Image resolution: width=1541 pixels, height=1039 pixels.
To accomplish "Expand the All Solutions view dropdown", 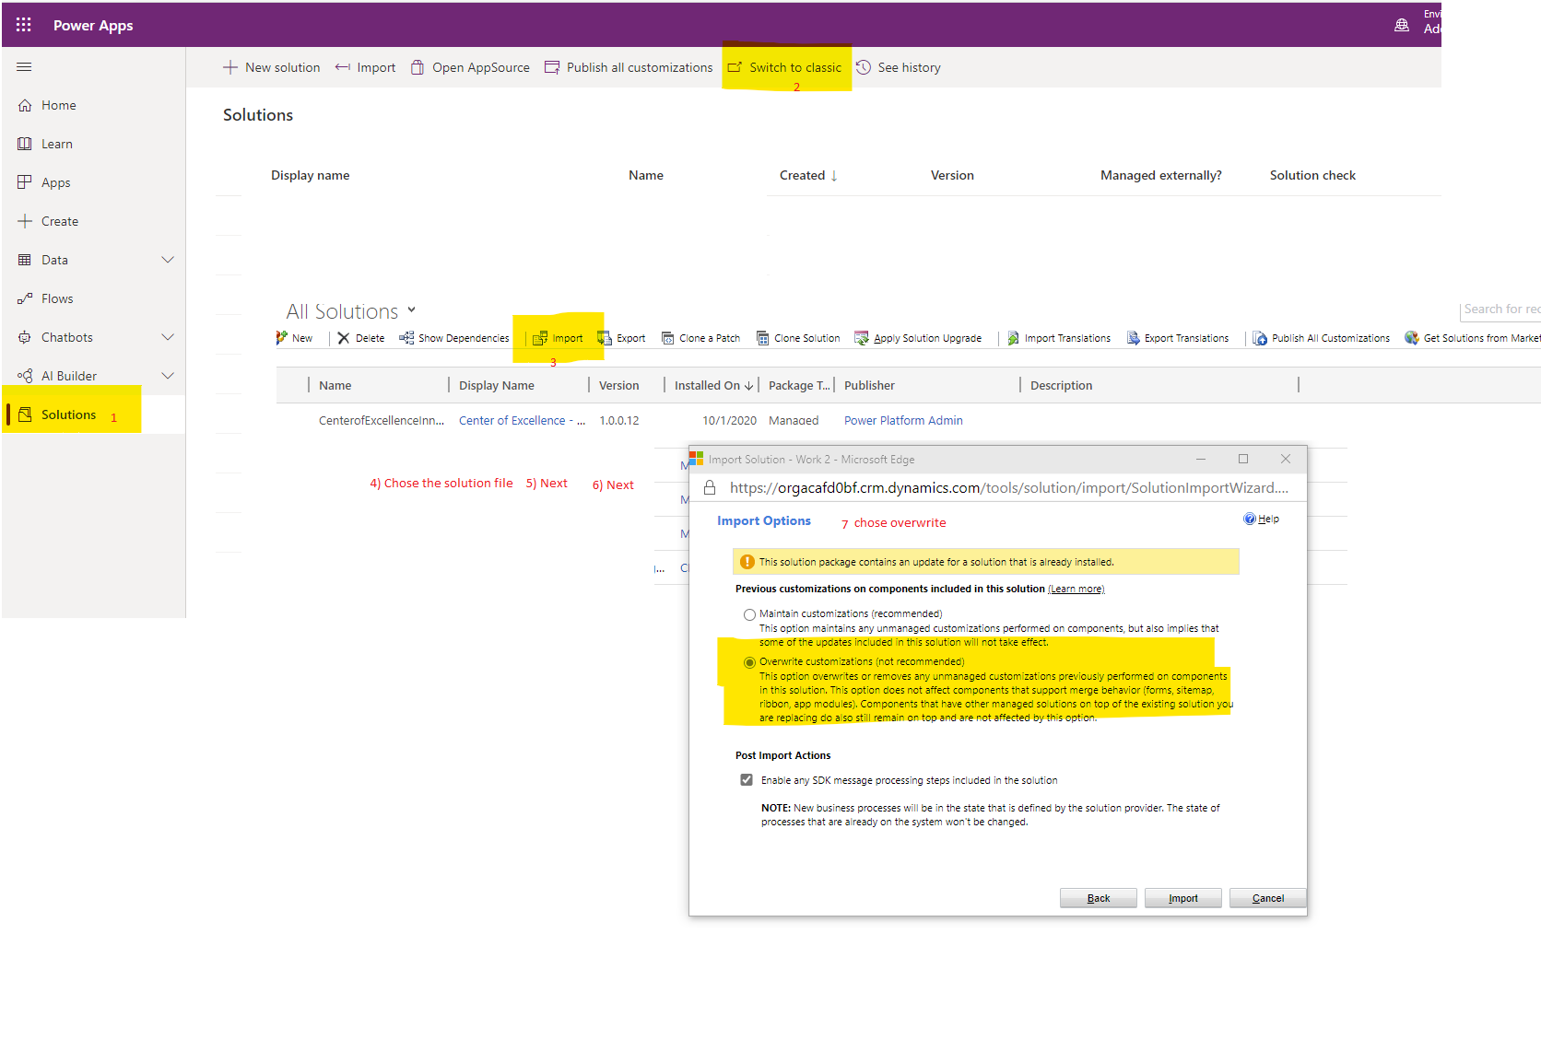I will click(x=412, y=310).
